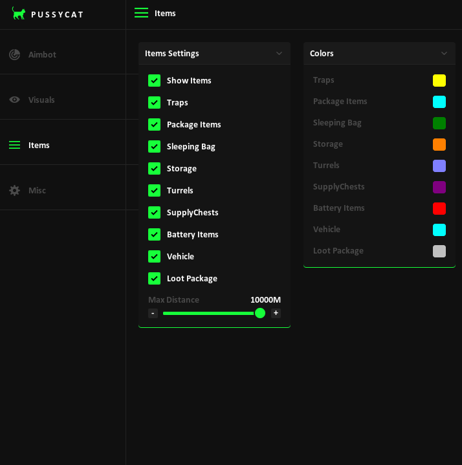
Task: Click the Max Distance slider handle
Action: 260,313
